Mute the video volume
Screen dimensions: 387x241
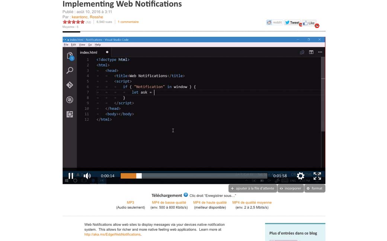click(87, 176)
